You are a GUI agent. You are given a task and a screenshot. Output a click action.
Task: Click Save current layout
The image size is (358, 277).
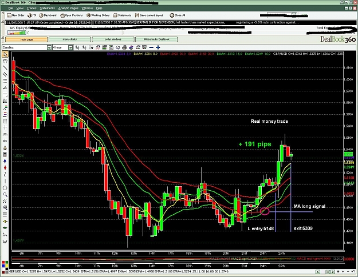[x=149, y=15]
